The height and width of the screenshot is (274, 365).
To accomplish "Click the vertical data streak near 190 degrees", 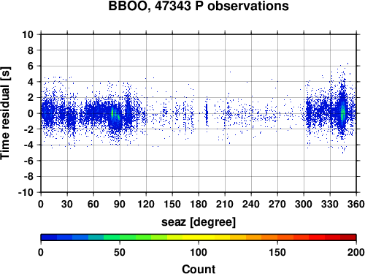I will pyautogui.click(x=207, y=113).
